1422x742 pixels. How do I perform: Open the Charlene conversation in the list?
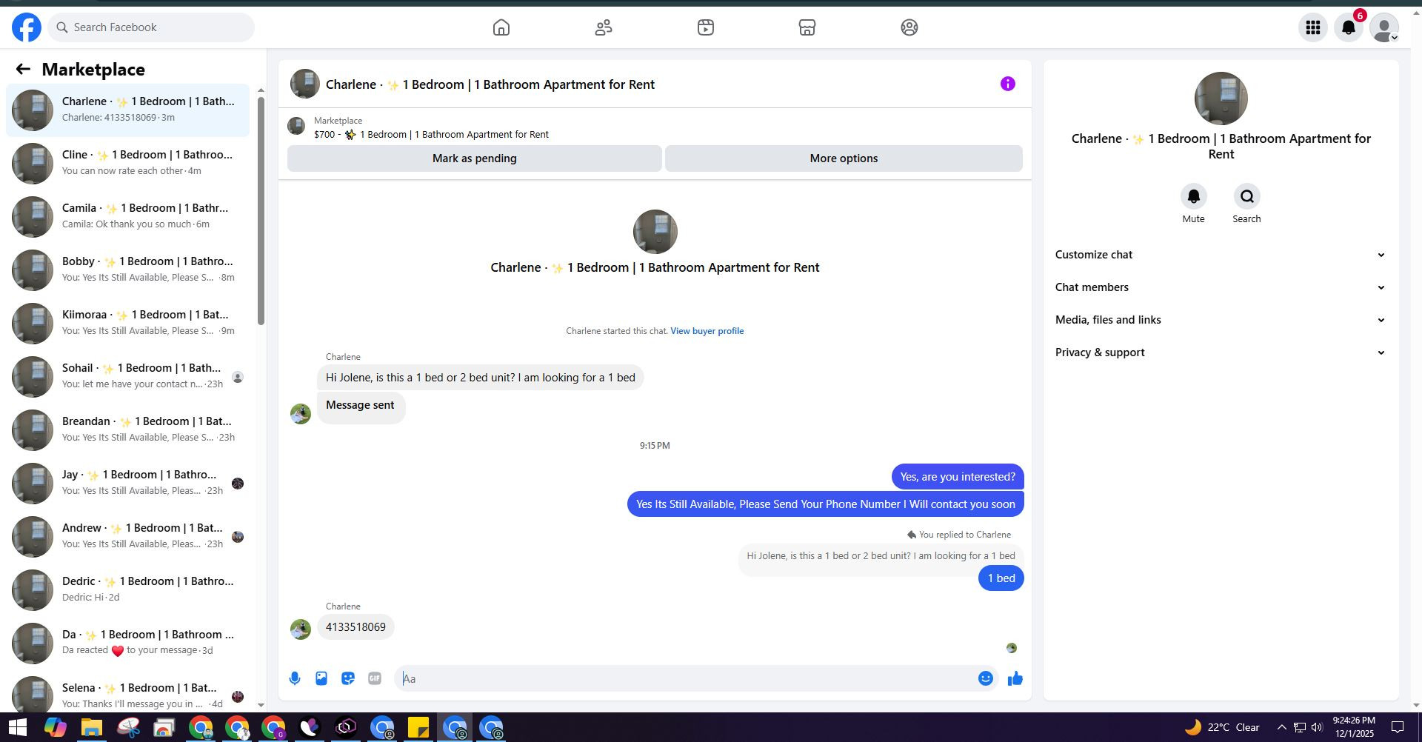(x=127, y=110)
